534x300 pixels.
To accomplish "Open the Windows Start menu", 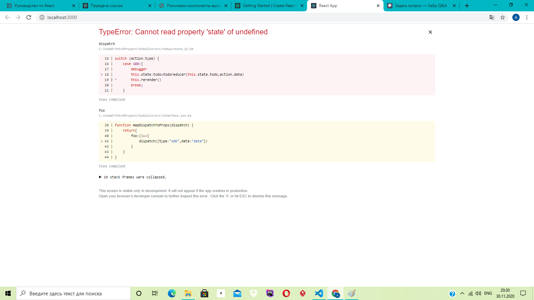I will tap(8, 293).
